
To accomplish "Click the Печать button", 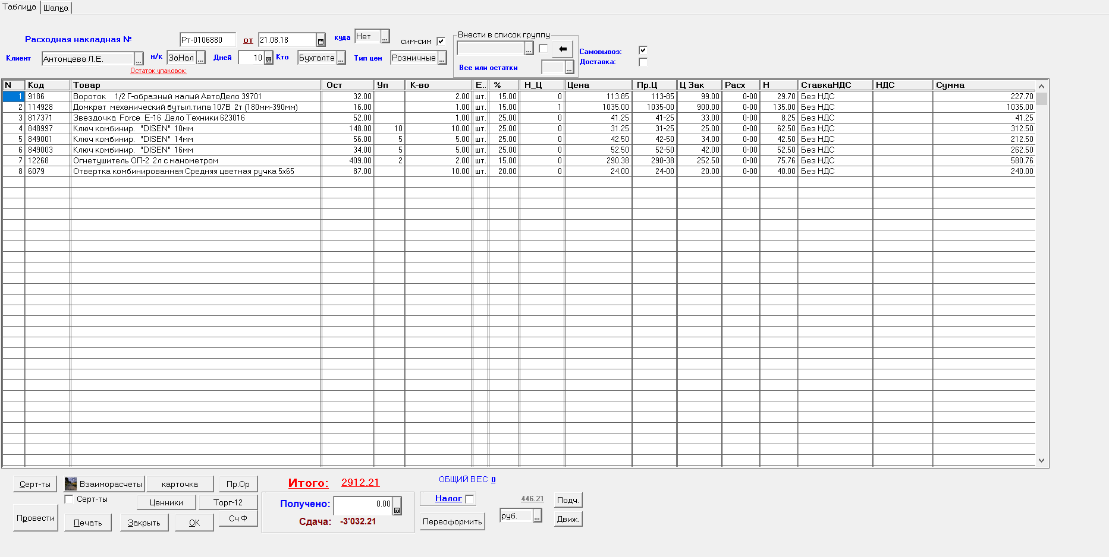I will (88, 523).
